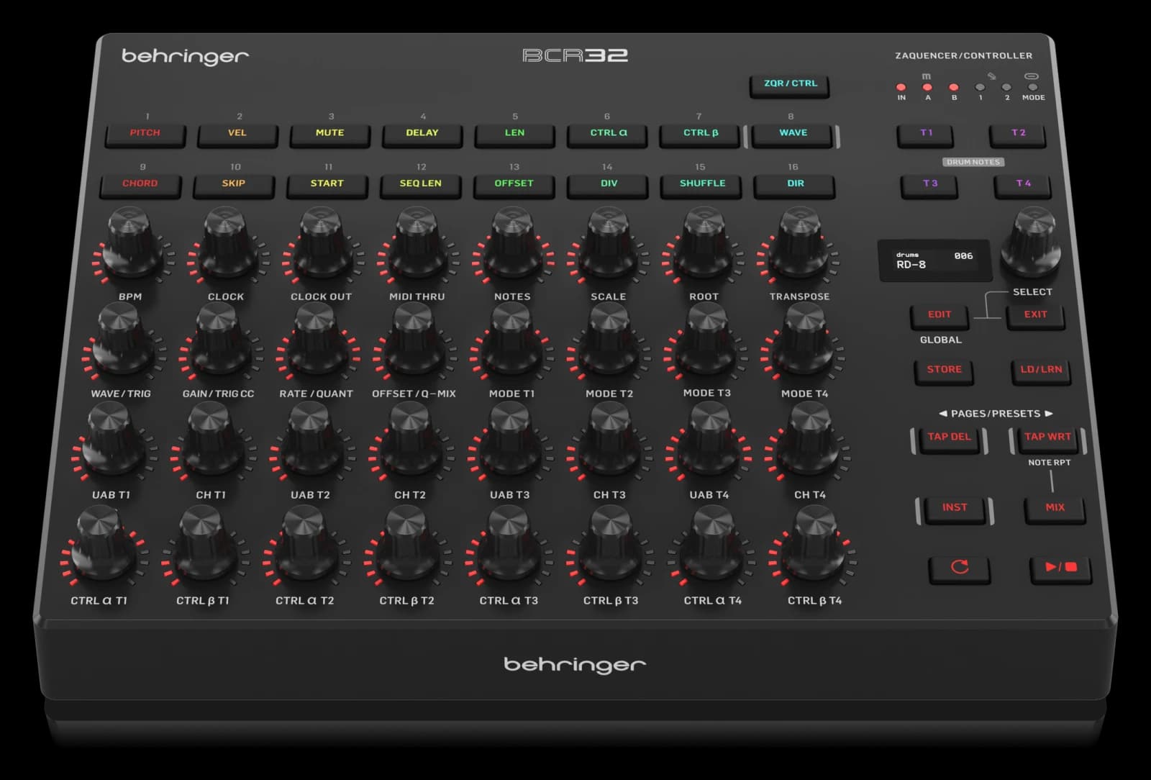Image resolution: width=1151 pixels, height=780 pixels.
Task: Hit the loop/reset arrow button
Action: pyautogui.click(x=959, y=568)
